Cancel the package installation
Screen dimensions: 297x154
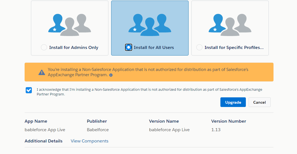click(x=259, y=102)
